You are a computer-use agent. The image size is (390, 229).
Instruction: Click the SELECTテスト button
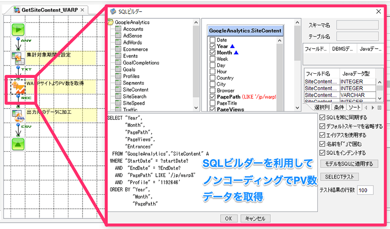point(340,177)
